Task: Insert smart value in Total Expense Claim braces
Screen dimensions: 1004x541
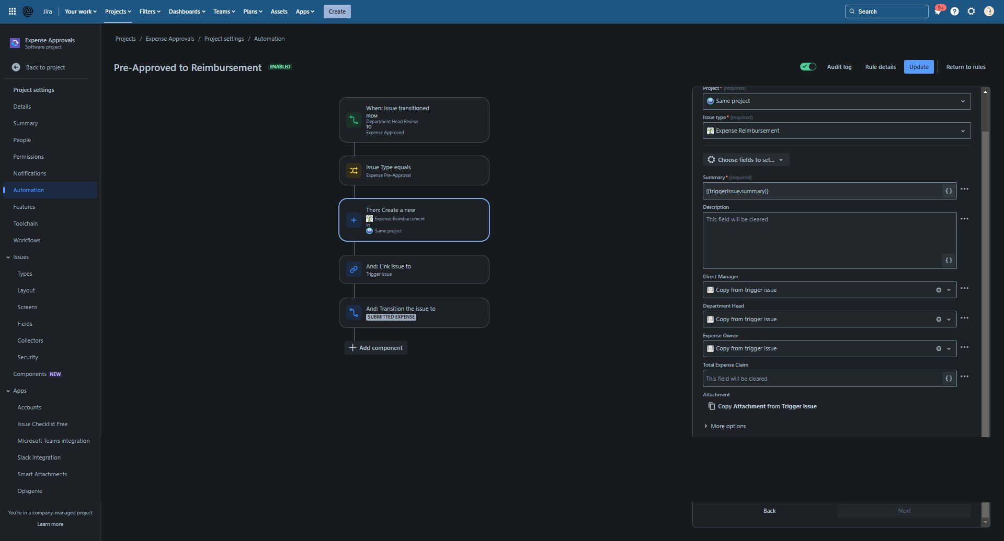Action: pos(949,379)
